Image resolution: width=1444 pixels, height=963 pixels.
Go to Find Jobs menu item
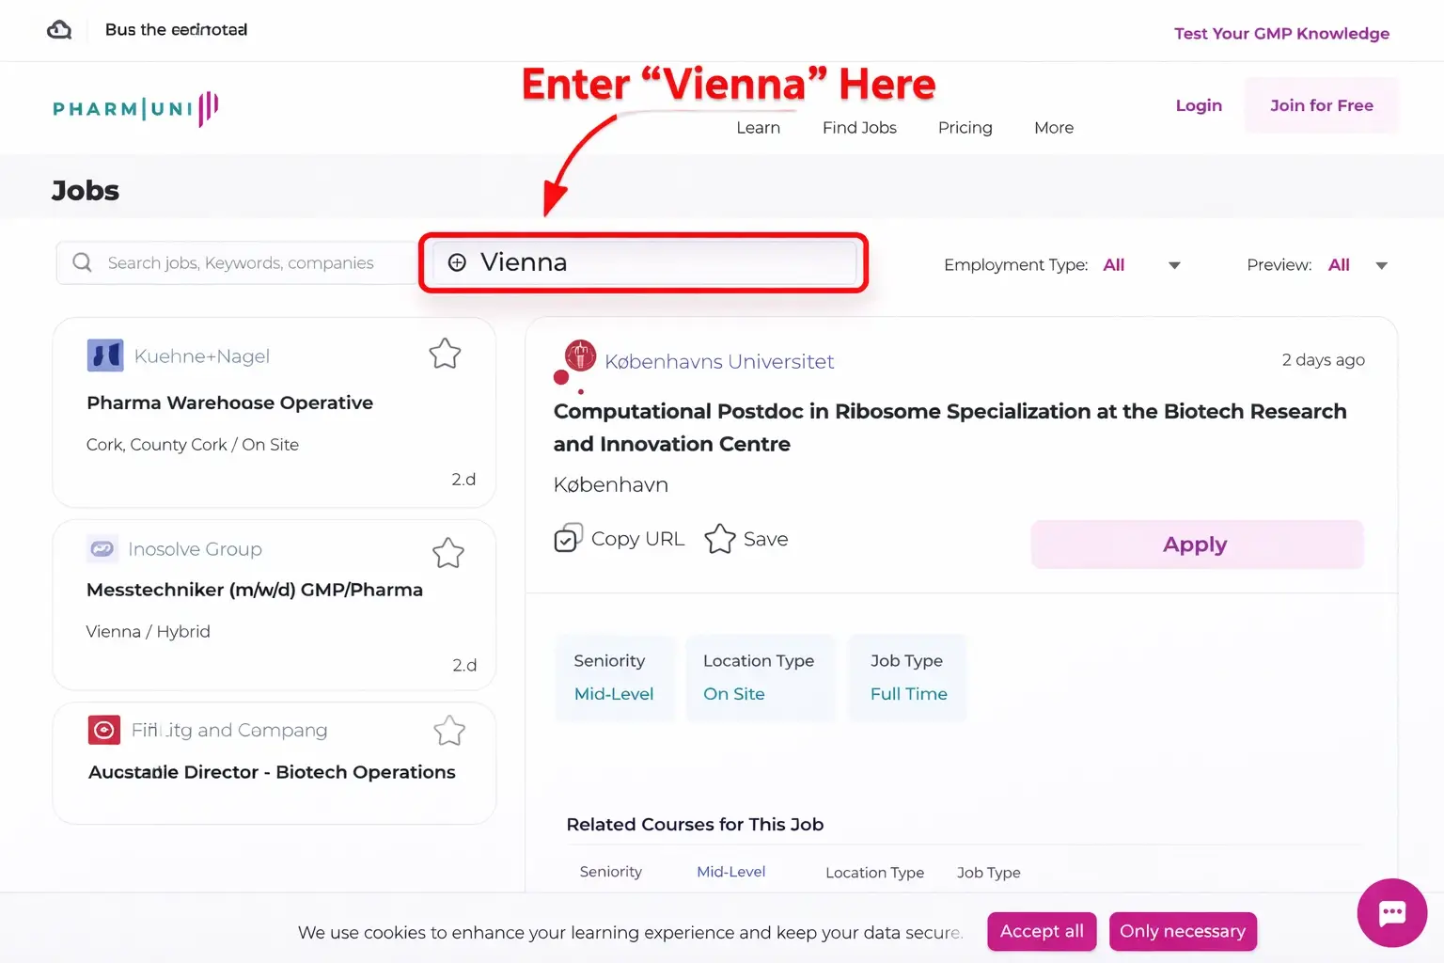(x=859, y=128)
